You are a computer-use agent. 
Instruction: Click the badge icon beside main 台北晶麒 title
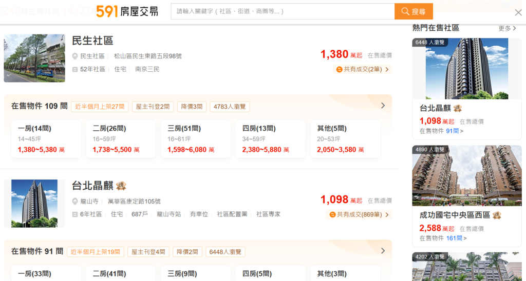(121, 186)
